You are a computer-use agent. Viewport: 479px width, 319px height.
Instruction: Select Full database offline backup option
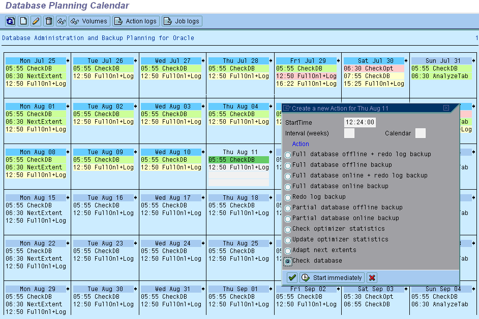click(x=288, y=165)
